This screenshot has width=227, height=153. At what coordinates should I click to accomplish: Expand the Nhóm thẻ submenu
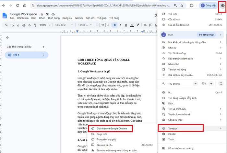[x=192, y=64]
